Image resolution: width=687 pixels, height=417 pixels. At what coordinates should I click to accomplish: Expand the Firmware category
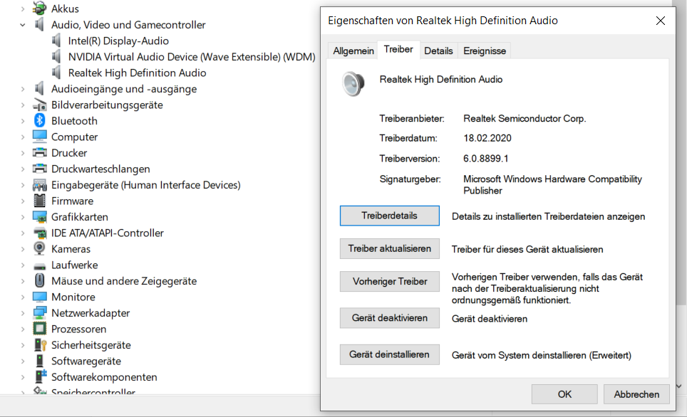[x=23, y=201]
